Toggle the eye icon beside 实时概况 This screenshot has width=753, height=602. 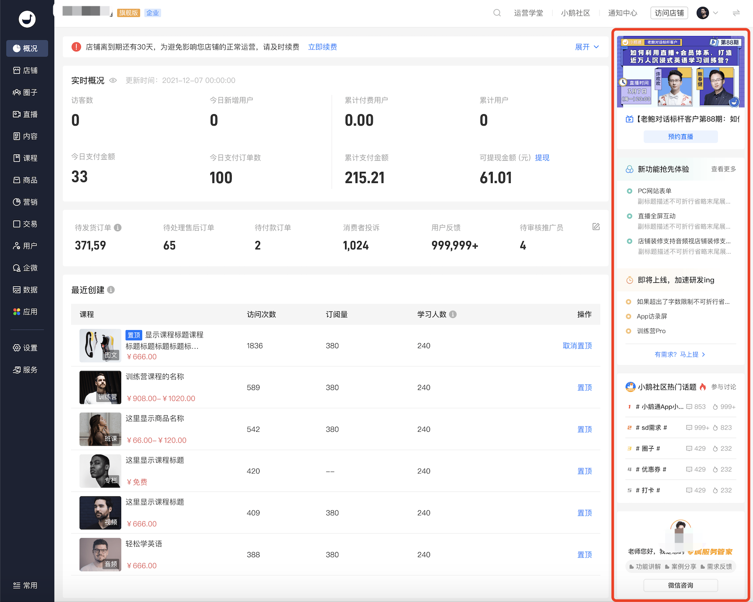coord(113,80)
